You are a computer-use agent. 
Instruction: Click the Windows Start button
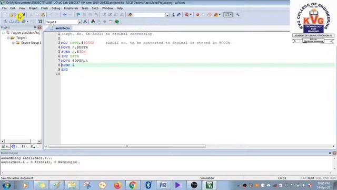point(6,185)
